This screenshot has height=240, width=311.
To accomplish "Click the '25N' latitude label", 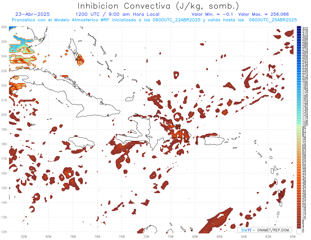I will (4, 41).
